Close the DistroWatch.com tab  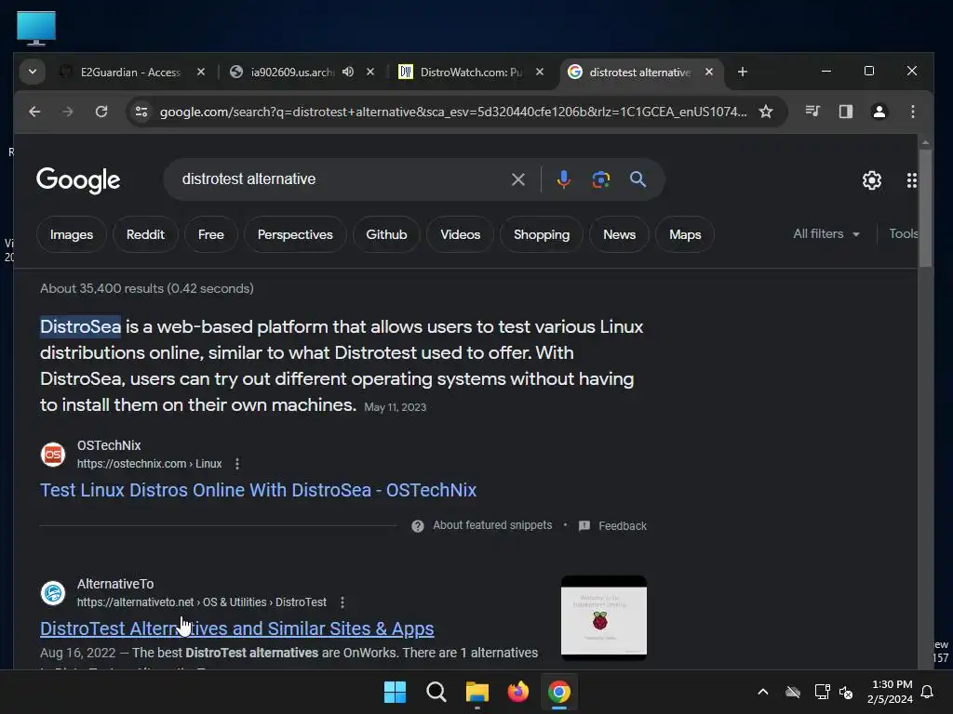540,73
